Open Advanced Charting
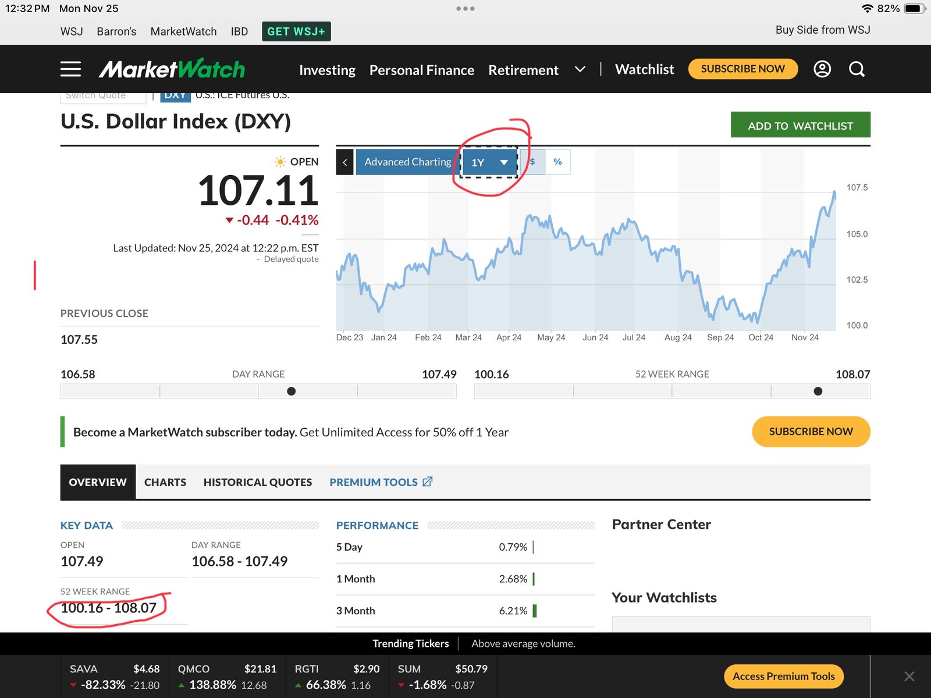 pos(407,162)
